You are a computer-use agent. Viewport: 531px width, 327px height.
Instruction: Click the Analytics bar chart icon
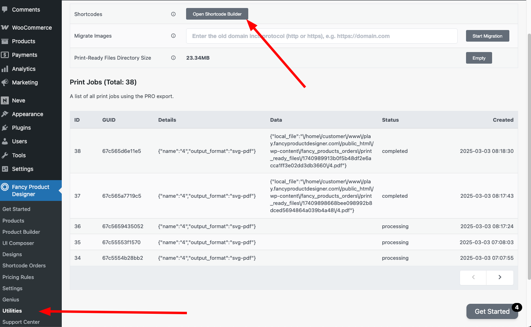coord(5,69)
